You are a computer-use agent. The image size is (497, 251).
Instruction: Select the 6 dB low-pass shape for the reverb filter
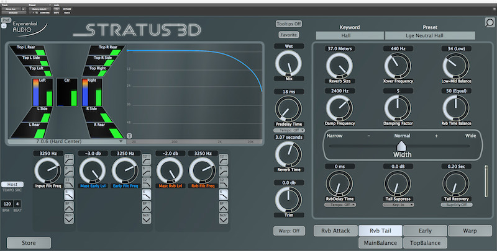pyautogui.click(x=223, y=195)
